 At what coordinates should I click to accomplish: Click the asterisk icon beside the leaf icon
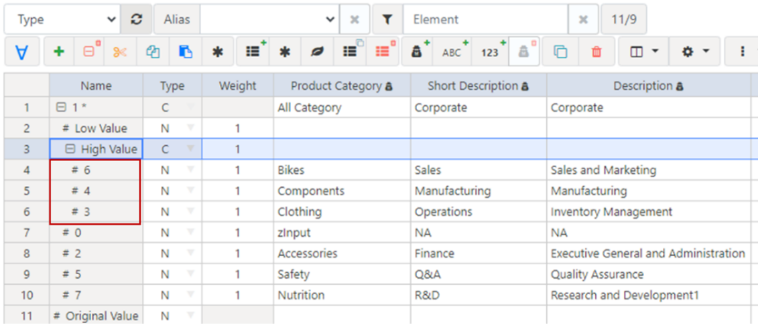coord(285,51)
